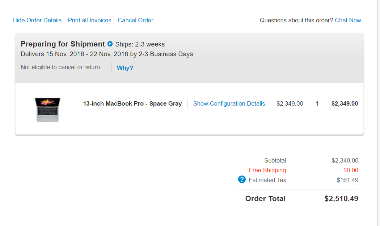Click the Cancel Order link
The image size is (380, 226).
coord(135,20)
